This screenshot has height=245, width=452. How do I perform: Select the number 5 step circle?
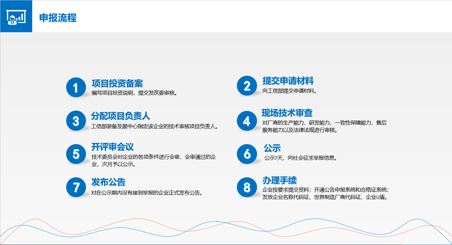(76, 154)
